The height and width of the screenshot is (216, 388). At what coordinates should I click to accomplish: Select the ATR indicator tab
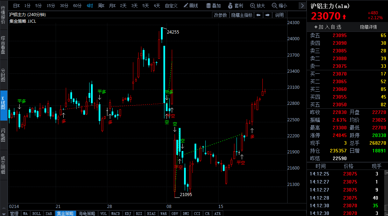tap(218, 213)
